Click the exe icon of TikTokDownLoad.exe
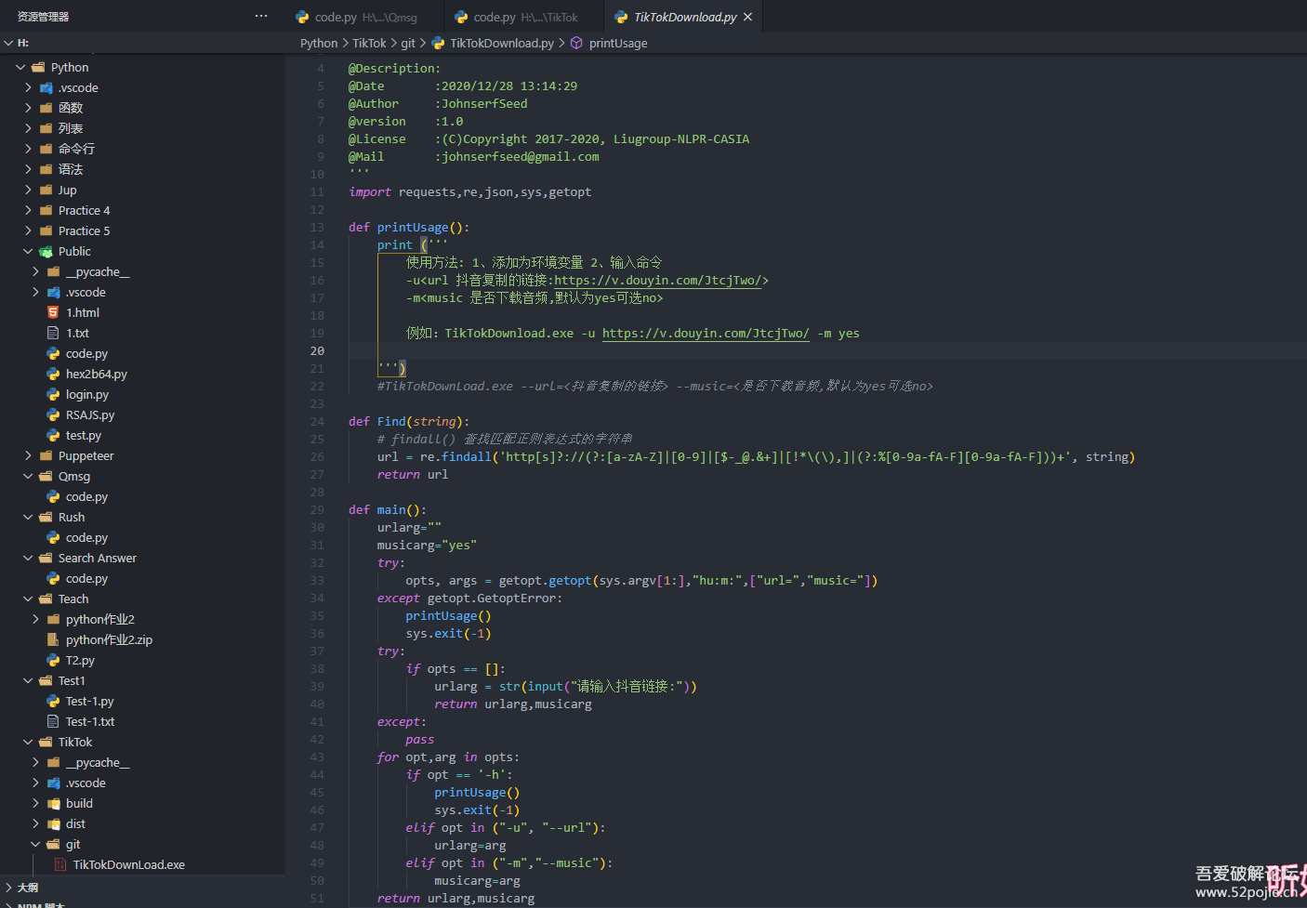The width and height of the screenshot is (1307, 908). tap(60, 864)
